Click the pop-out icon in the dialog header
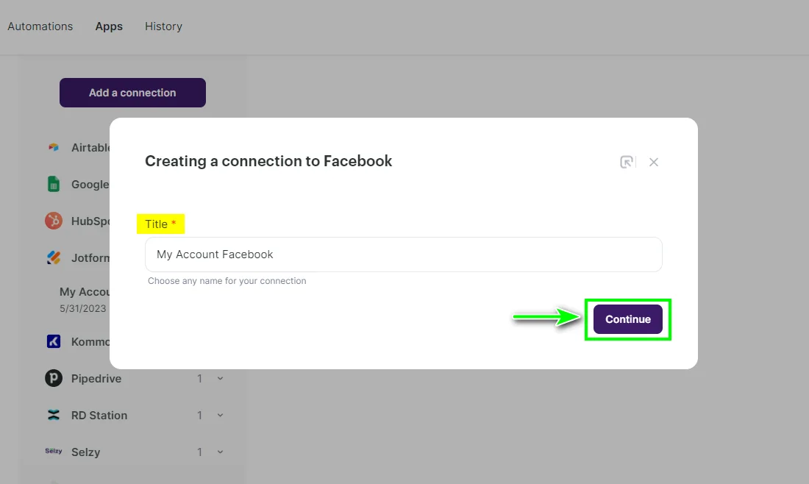 tap(627, 162)
